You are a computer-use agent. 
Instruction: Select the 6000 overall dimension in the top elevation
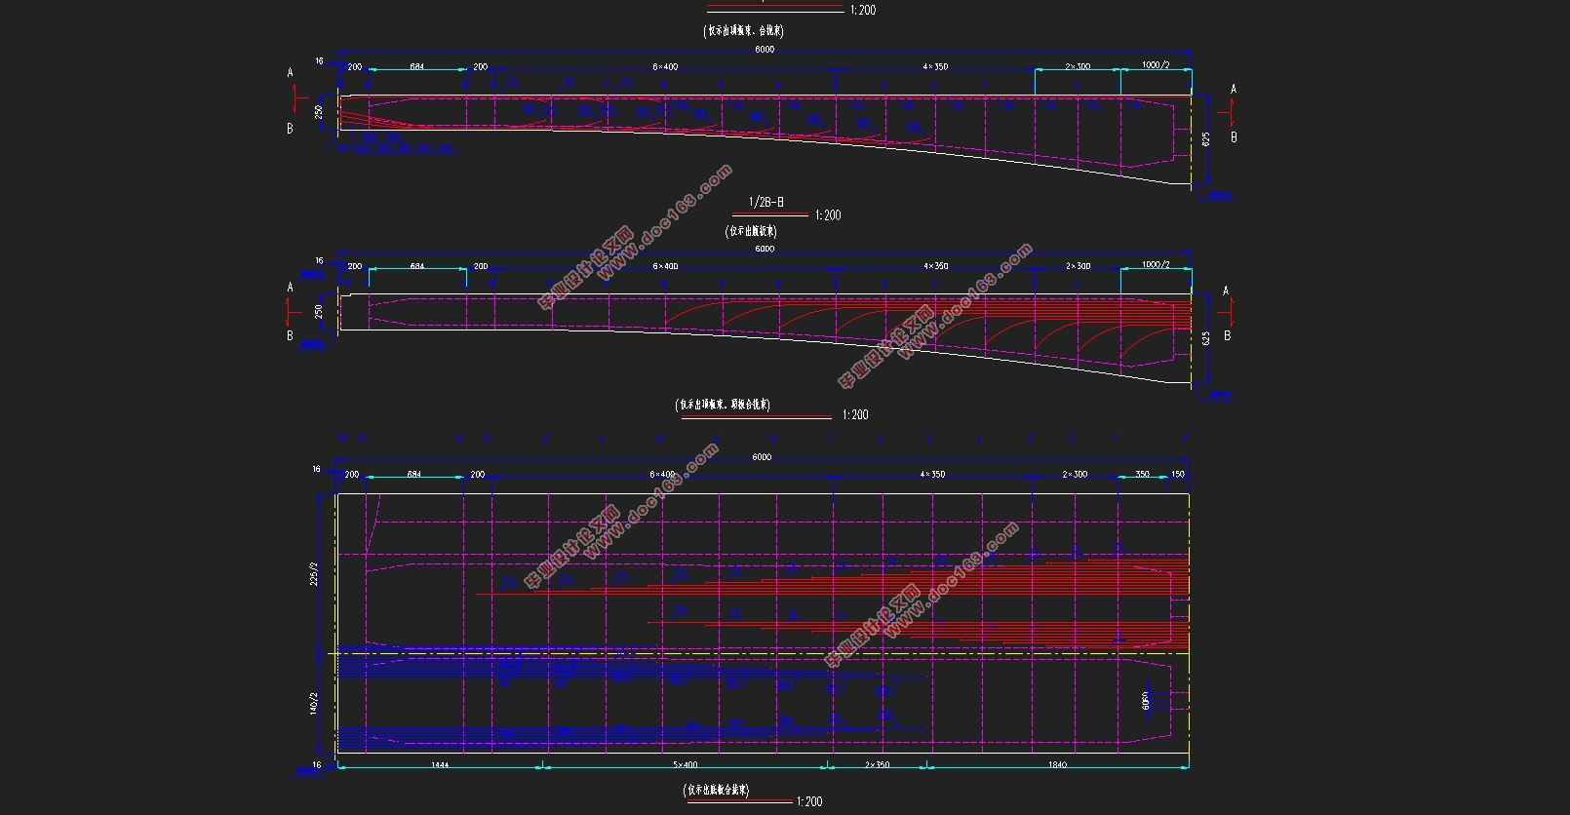coord(765,50)
